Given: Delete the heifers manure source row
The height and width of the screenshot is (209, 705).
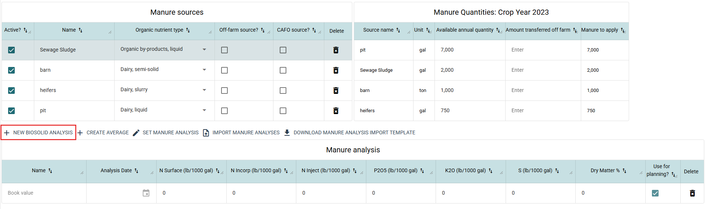Looking at the screenshot, I should tap(336, 91).
